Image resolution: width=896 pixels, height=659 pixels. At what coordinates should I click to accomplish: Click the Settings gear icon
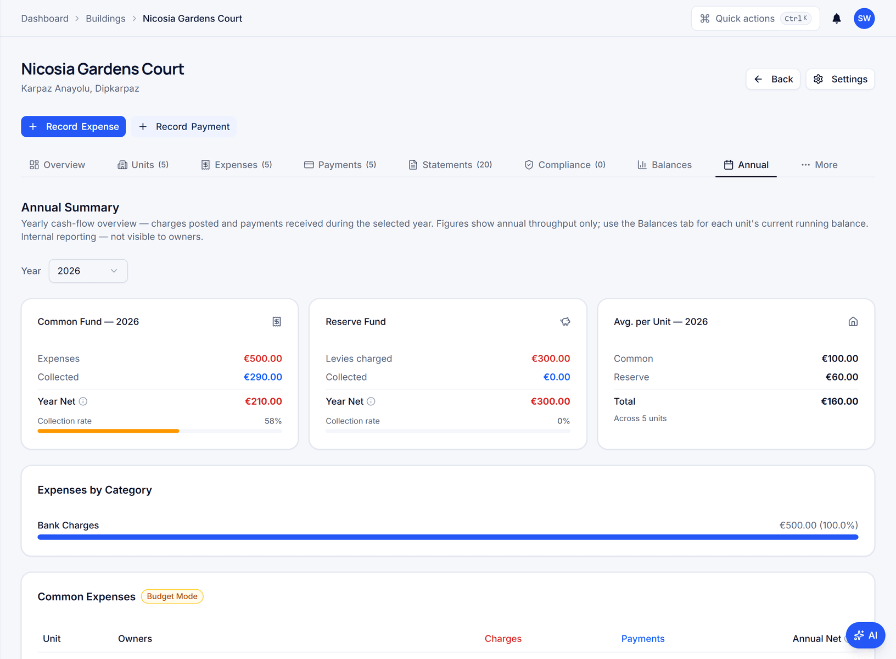pos(818,79)
